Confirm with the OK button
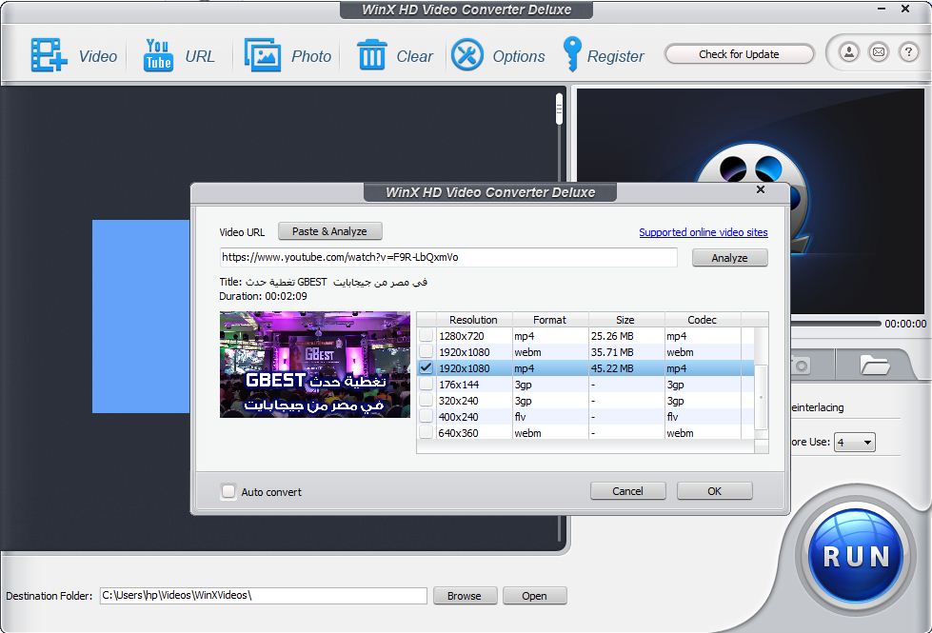Image resolution: width=932 pixels, height=633 pixels. [714, 491]
